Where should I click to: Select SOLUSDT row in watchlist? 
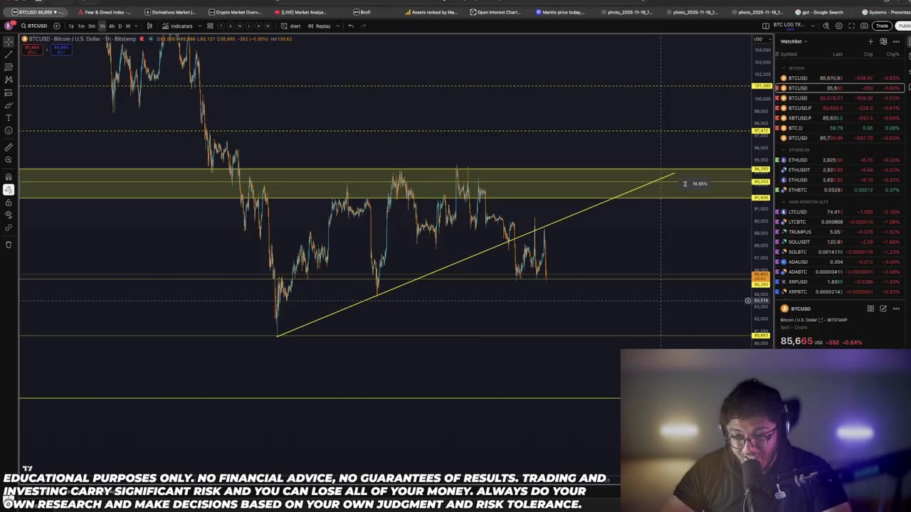(840, 242)
